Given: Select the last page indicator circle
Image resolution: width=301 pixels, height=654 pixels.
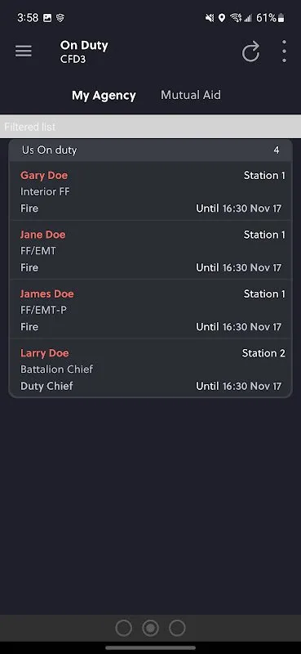Looking at the screenshot, I should point(177,628).
